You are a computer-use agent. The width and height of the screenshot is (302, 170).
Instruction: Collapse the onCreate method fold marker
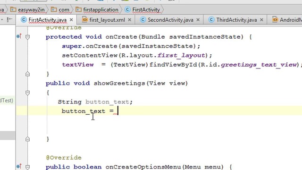(x=27, y=37)
